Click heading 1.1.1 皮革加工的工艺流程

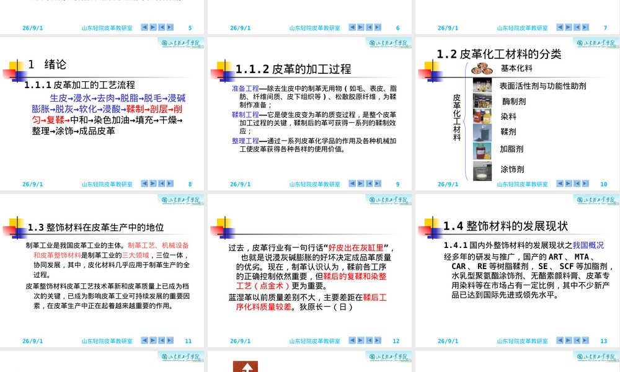pos(79,84)
